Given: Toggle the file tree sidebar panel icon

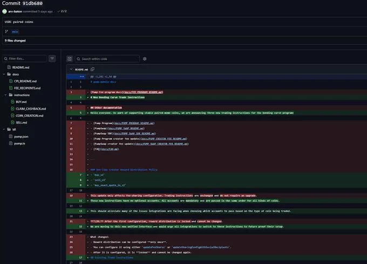Looking at the screenshot, I should click(70, 59).
